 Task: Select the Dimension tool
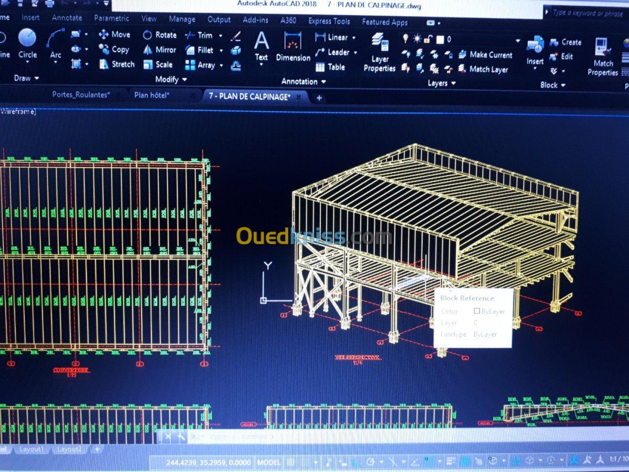pyautogui.click(x=293, y=47)
